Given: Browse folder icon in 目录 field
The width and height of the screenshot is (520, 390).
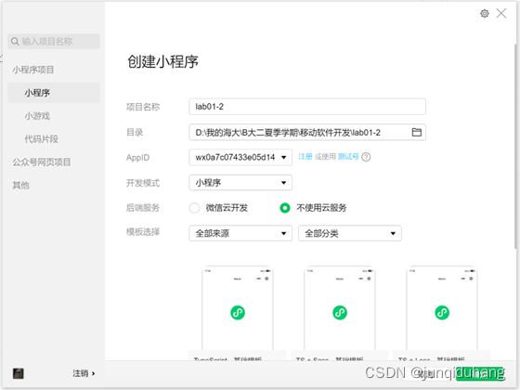Looking at the screenshot, I should tap(417, 132).
